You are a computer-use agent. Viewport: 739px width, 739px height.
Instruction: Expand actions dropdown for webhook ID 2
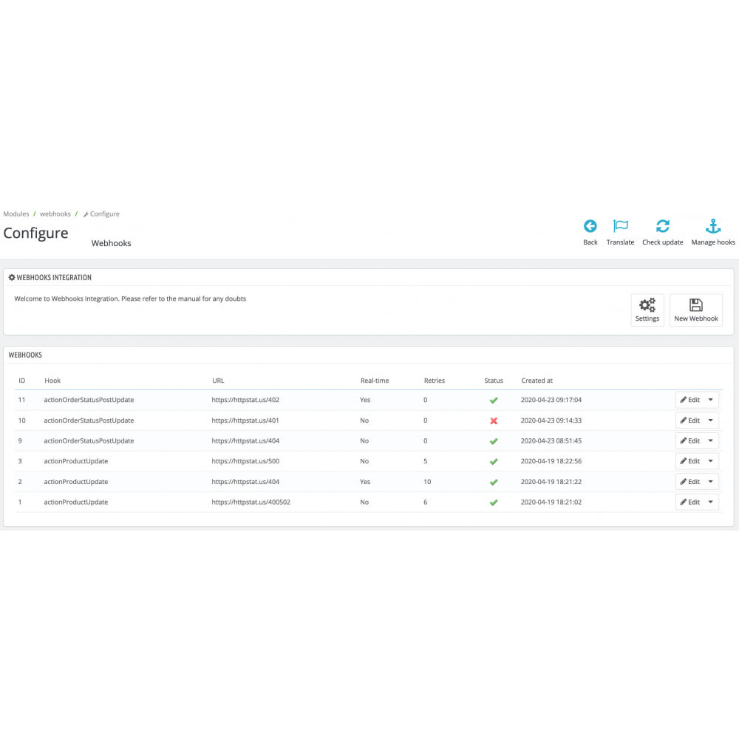click(711, 482)
